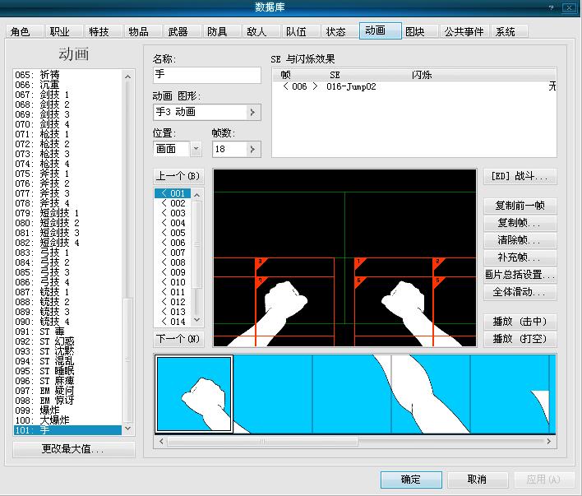The width and height of the screenshot is (582, 496).
Task: Click the 上一个 (B) previous button
Action: (x=178, y=176)
